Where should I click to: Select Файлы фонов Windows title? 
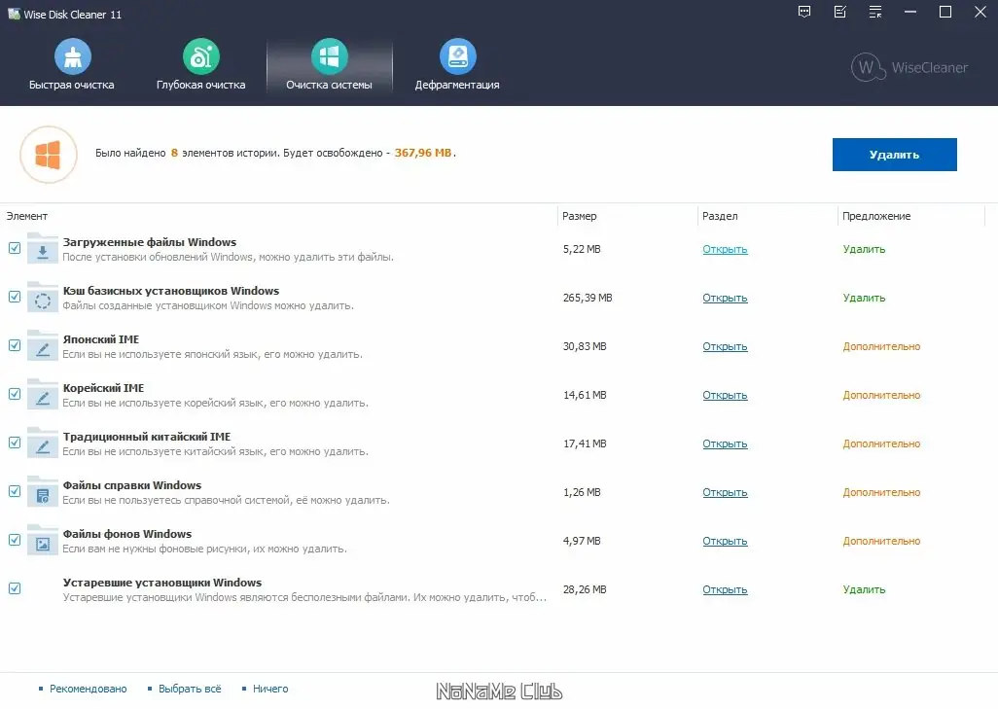pos(127,534)
